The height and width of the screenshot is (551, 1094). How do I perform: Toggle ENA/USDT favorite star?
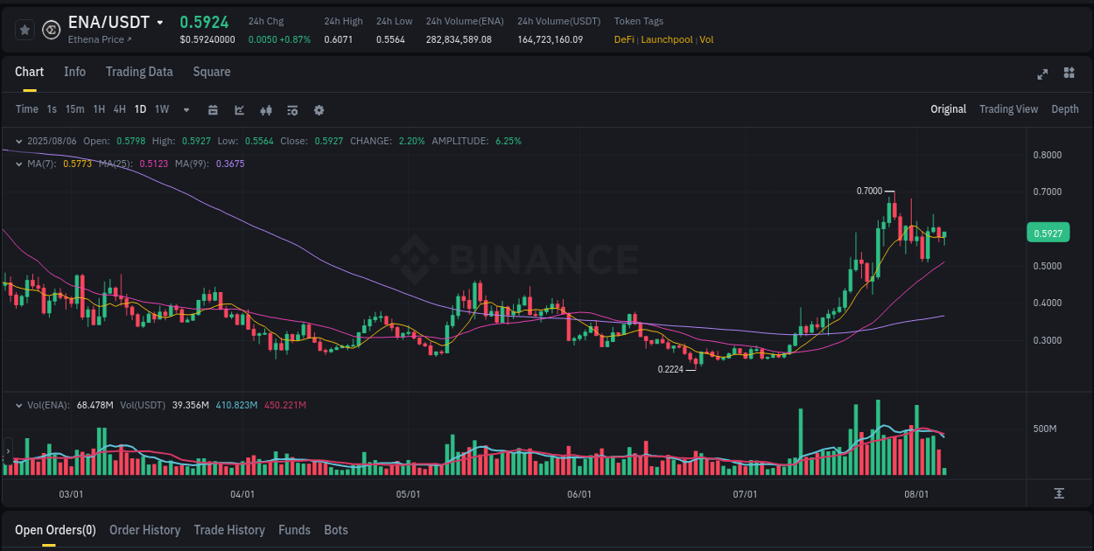pos(25,29)
